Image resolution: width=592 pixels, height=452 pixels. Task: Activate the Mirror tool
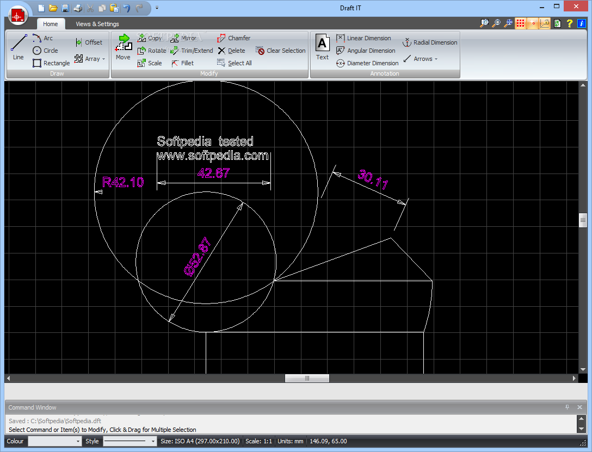183,38
